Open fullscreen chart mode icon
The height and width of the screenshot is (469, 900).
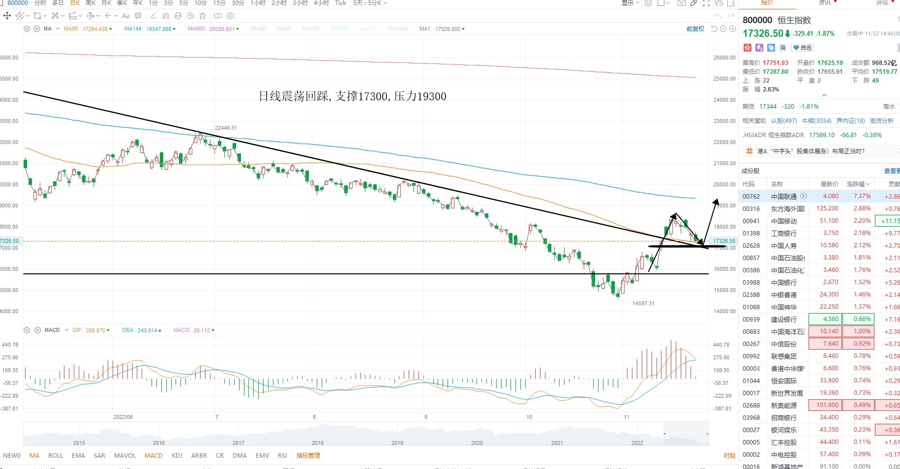[706, 3]
